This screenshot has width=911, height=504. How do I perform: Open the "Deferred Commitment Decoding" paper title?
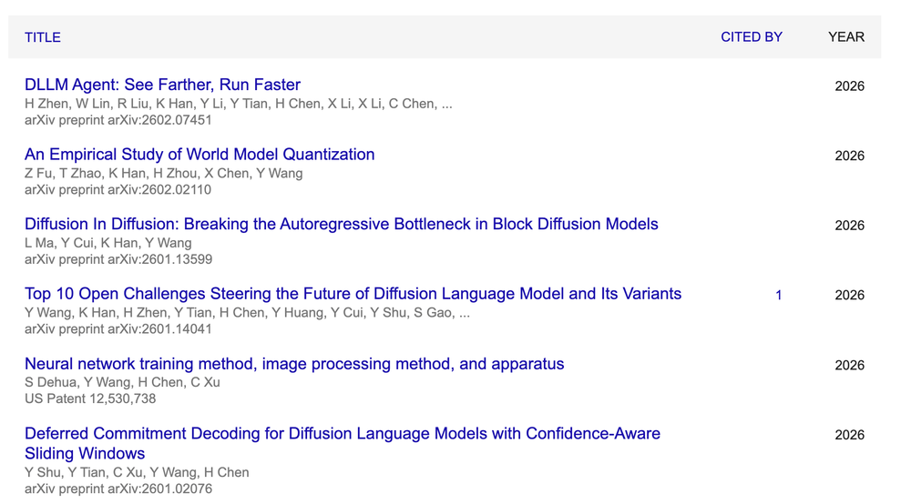point(342,434)
